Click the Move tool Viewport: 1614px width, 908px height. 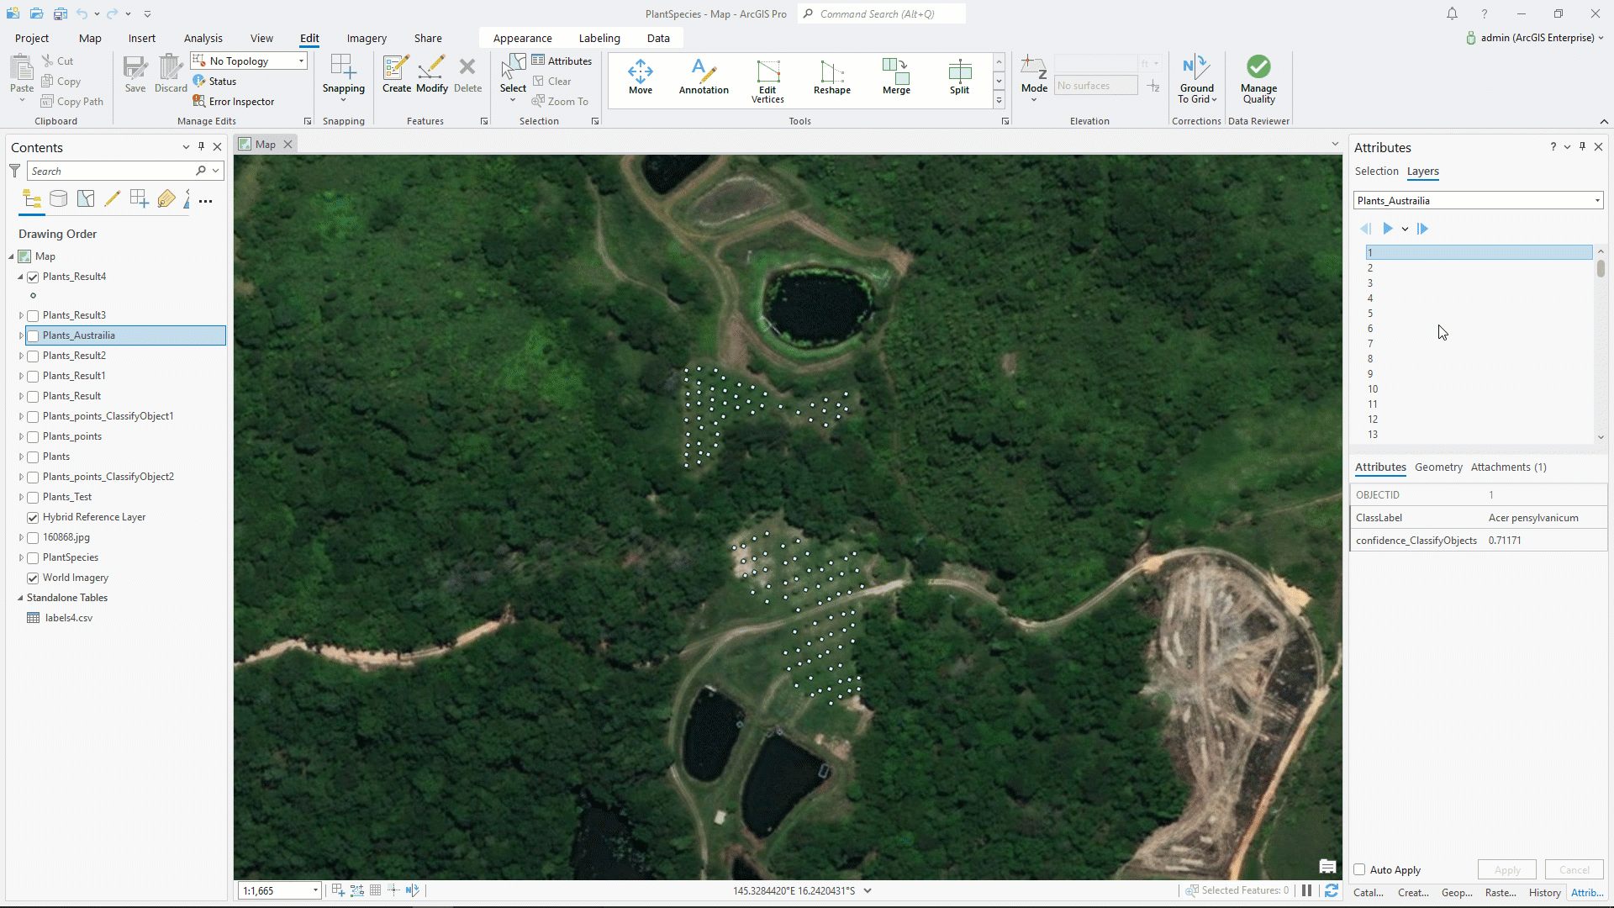[x=640, y=77]
